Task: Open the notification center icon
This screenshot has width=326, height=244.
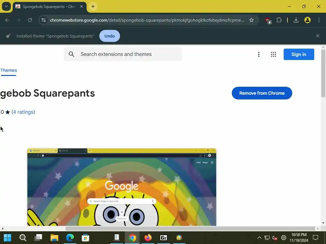Action: [x=315, y=238]
